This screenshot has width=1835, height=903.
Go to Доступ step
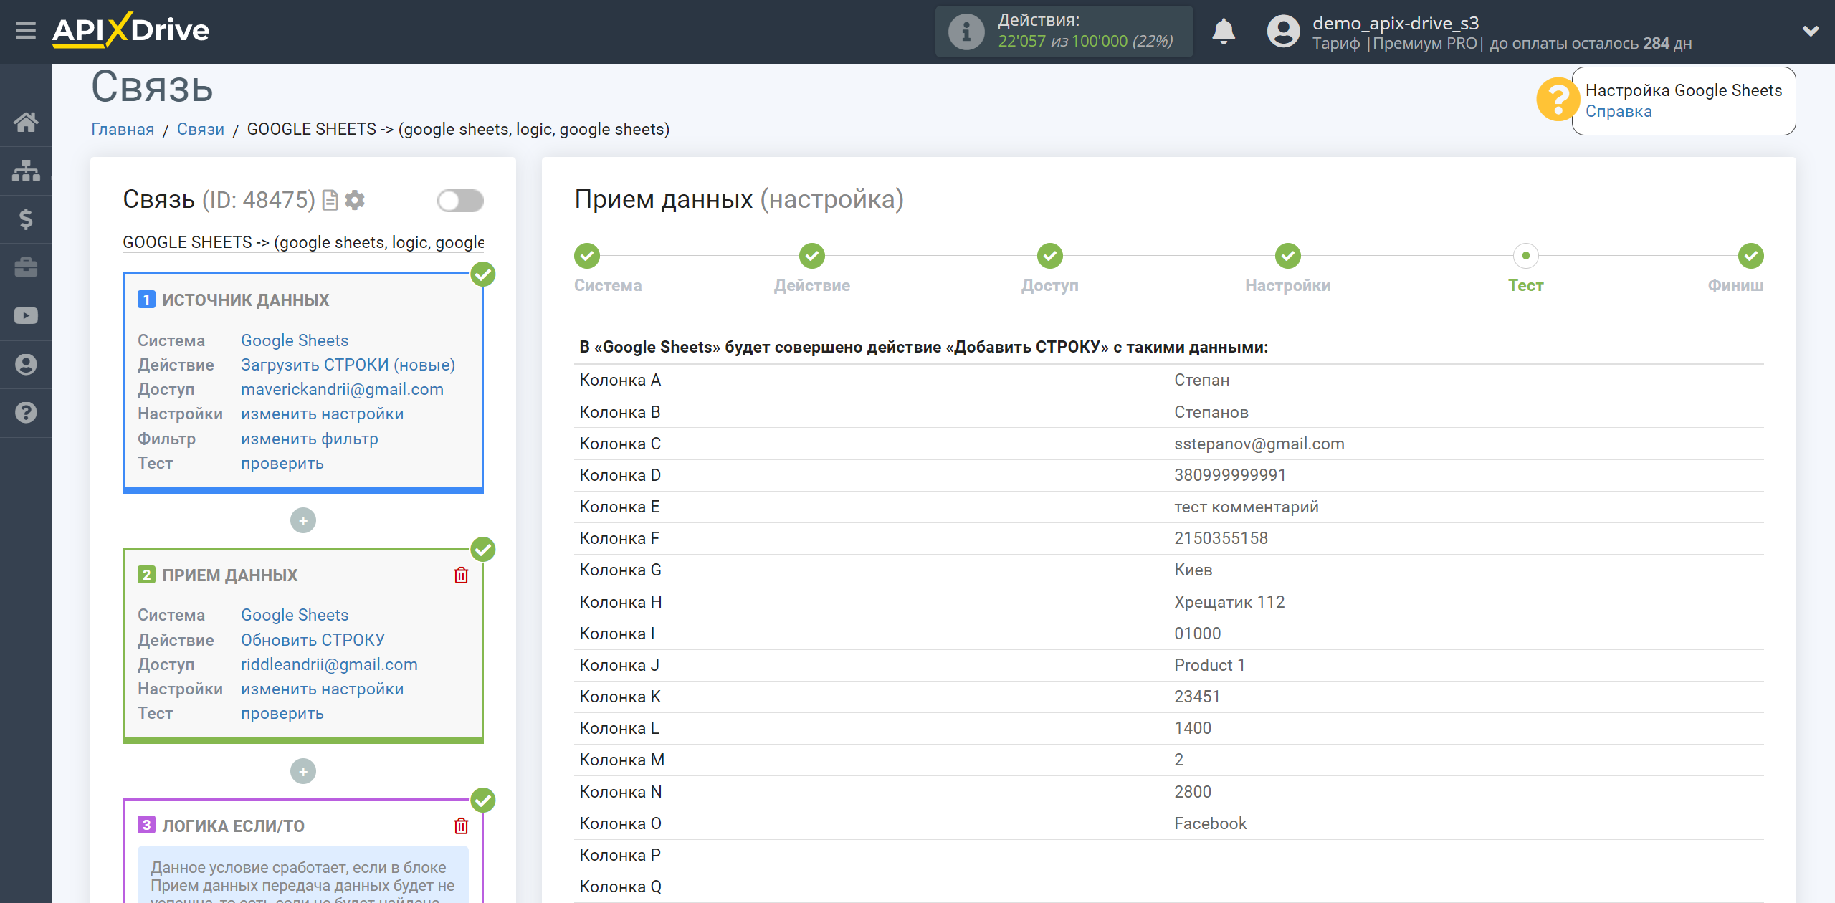[x=1050, y=256]
